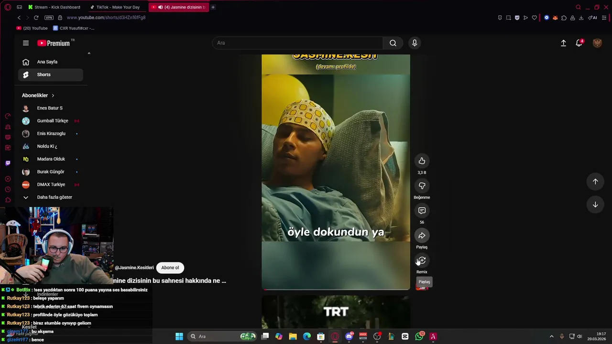
Task: Seek on Short red progress bar
Action: pyautogui.click(x=336, y=289)
